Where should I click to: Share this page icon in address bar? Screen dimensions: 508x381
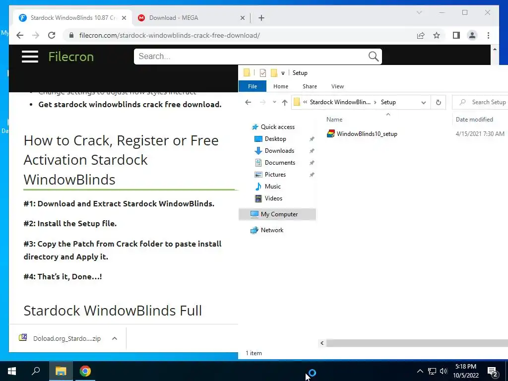point(421,35)
